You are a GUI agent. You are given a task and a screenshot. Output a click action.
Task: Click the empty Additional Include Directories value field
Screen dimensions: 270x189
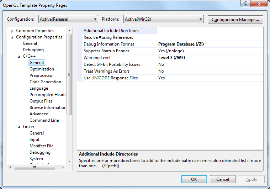pyautogui.click(x=210, y=31)
